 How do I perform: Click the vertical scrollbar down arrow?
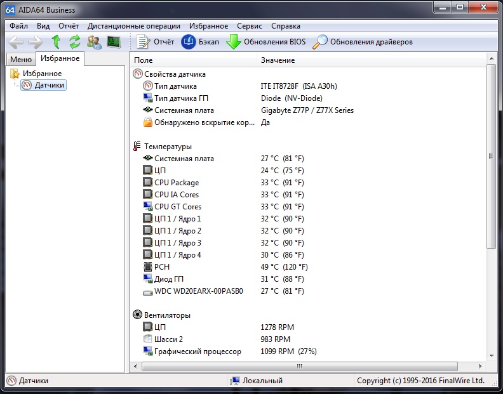491,357
